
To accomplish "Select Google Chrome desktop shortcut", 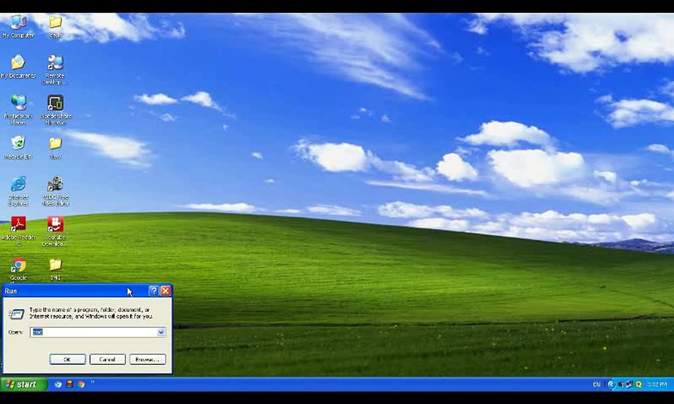I will (18, 269).
